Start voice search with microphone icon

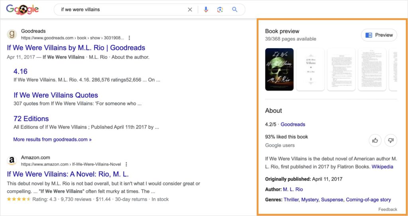coord(206,10)
